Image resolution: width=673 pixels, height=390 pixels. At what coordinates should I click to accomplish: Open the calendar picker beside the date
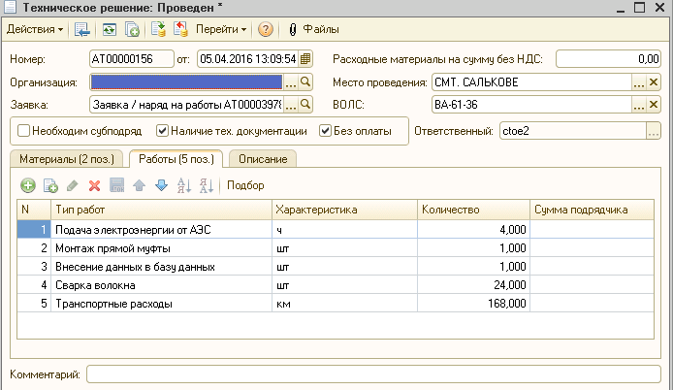[305, 59]
